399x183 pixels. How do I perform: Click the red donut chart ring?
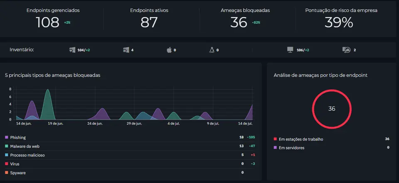point(332,109)
